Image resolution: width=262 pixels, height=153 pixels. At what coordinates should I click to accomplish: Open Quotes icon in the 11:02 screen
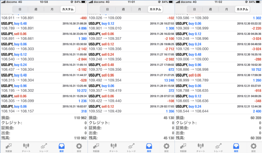pyautogui.click(x=183, y=148)
